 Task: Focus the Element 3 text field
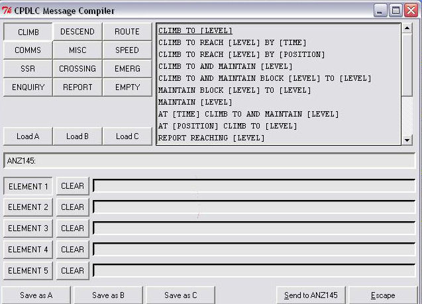coord(254,228)
